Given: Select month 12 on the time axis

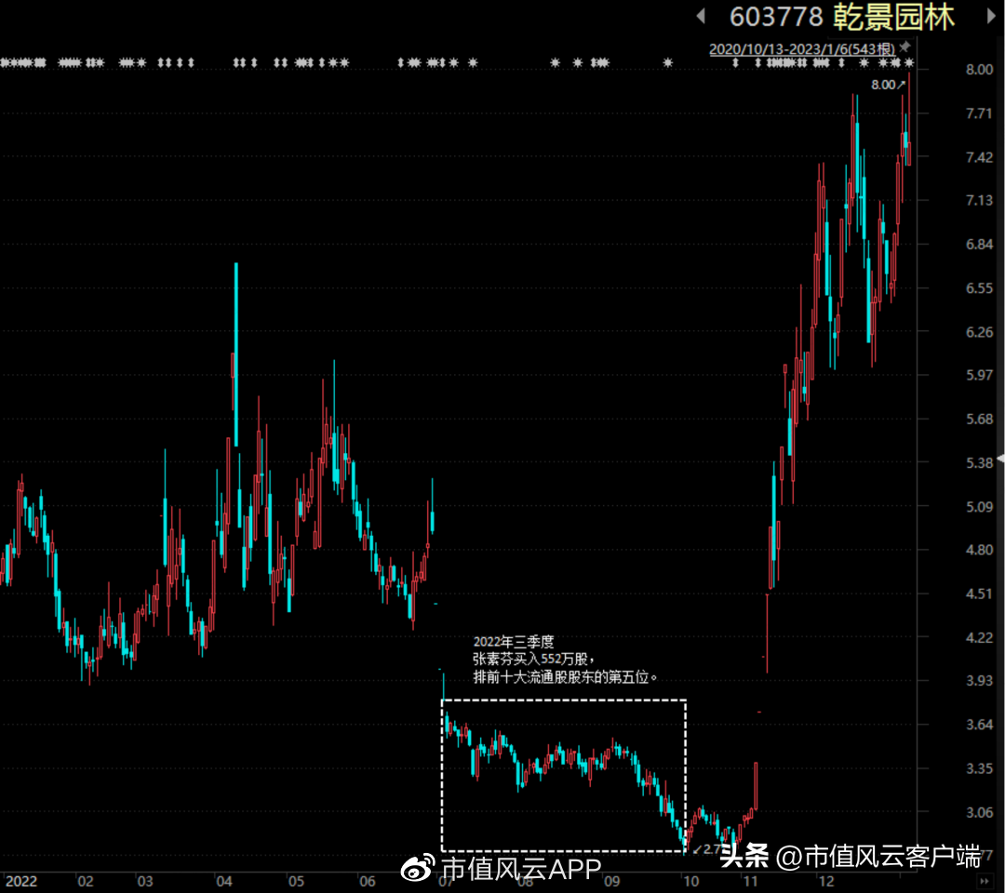Looking at the screenshot, I should 826,882.
